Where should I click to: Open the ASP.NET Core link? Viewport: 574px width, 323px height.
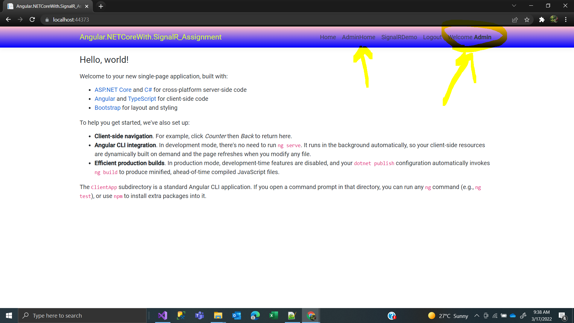(113, 90)
